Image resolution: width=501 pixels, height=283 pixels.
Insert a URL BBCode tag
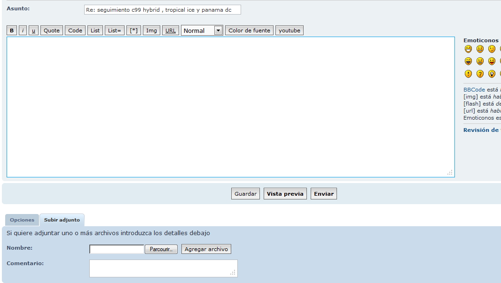(x=171, y=31)
